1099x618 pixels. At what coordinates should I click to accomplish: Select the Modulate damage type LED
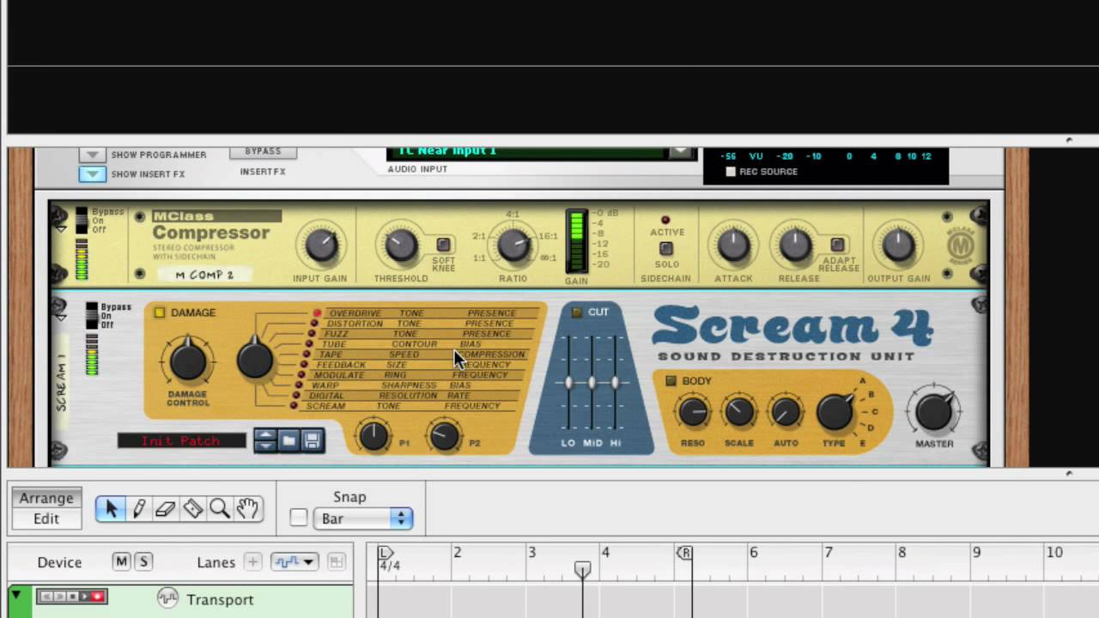coord(301,375)
